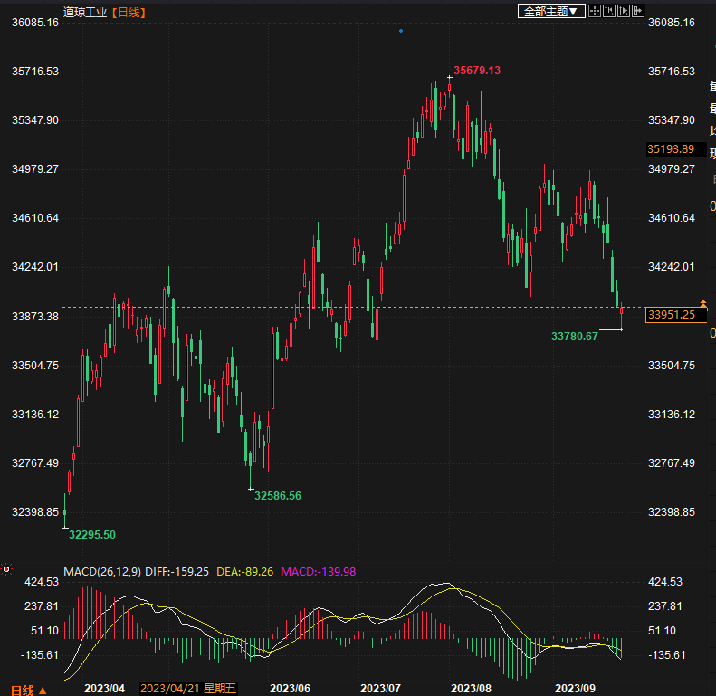This screenshot has width=716, height=696.
Task: Click the 2023/04/21 星期五 date marker
Action: (x=187, y=689)
